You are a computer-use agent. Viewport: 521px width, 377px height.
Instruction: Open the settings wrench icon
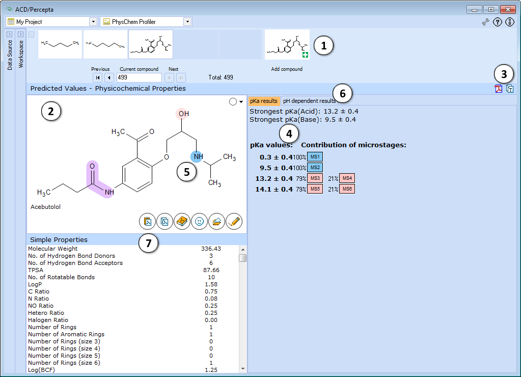pyautogui.click(x=485, y=22)
